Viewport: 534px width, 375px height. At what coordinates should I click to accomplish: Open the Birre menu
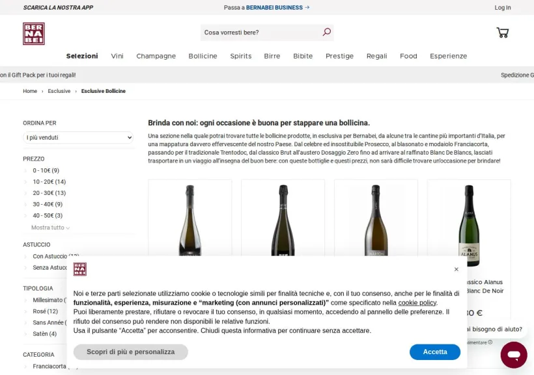(272, 56)
